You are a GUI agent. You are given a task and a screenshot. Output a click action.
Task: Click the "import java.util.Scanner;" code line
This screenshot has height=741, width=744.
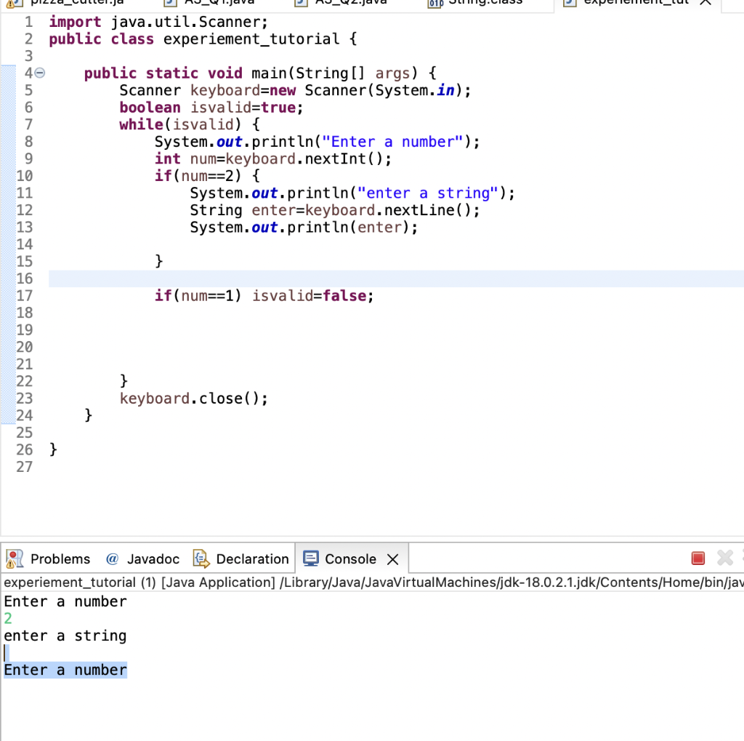coord(158,22)
